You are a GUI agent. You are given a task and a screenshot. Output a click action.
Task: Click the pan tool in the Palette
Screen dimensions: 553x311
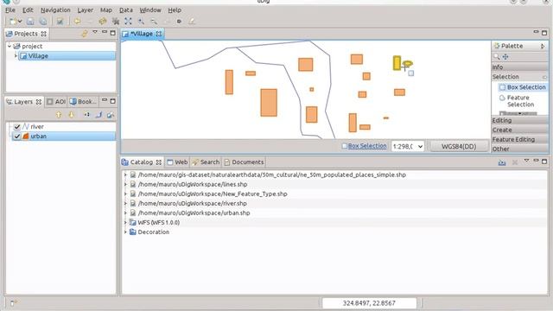tap(505, 57)
